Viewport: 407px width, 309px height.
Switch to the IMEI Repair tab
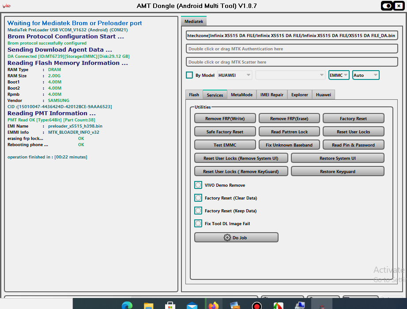[x=272, y=95]
